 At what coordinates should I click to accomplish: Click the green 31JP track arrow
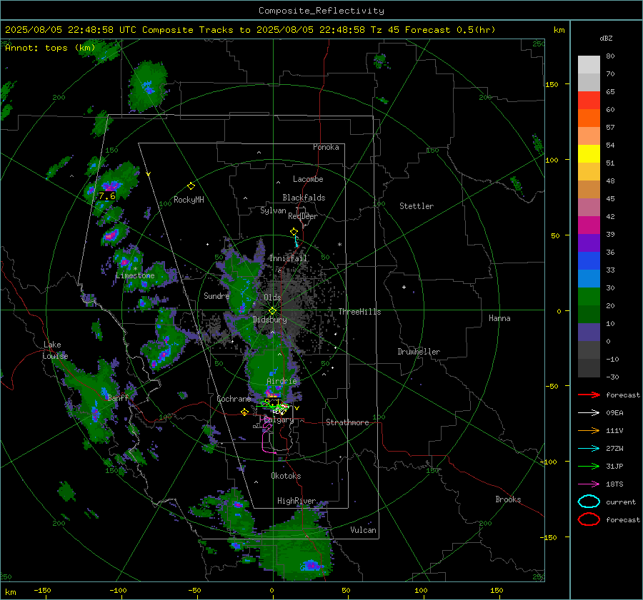click(589, 466)
